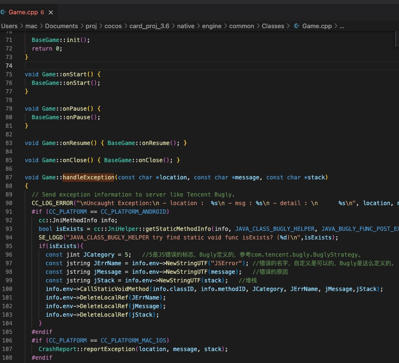Select the Game.cpp tab
Screen dimensions: 399x363
coord(24,12)
